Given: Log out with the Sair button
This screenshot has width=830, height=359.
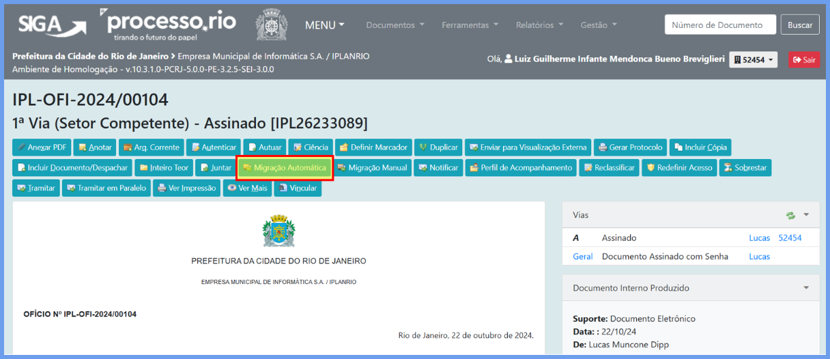Looking at the screenshot, I should pos(804,60).
